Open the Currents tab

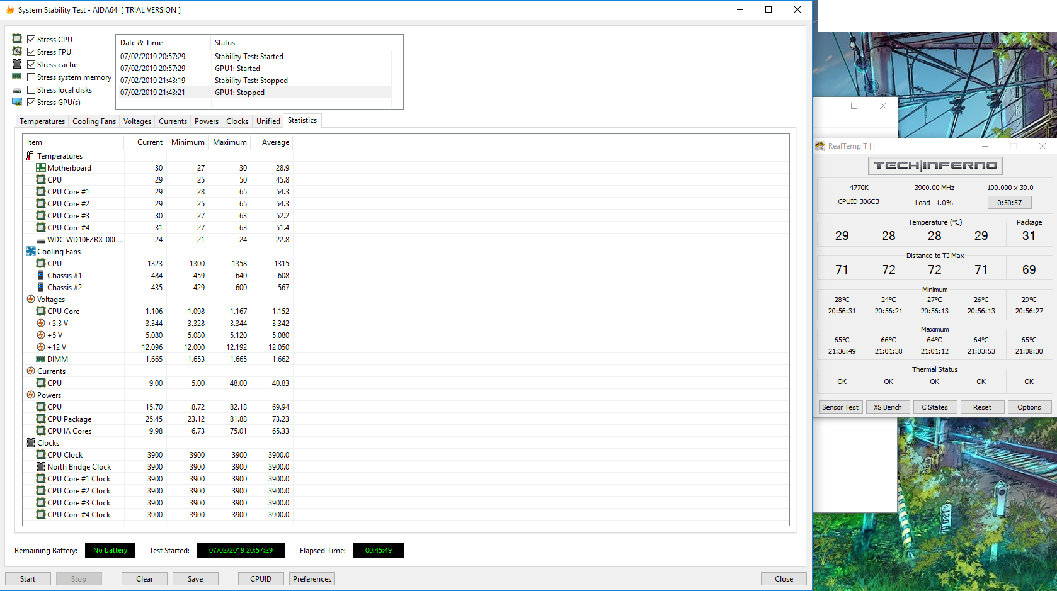tap(173, 121)
